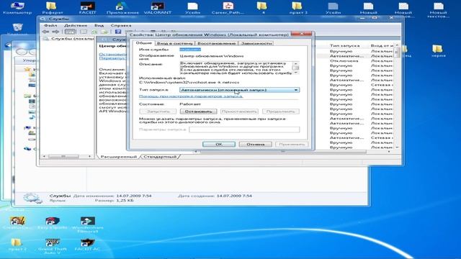Open the Компьютер desktop icon
Image resolution: width=461 pixels, height=259 pixels.
click(17, 8)
